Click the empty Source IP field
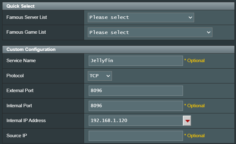Image resolution: width=236 pixels, height=144 pixels. point(136,136)
